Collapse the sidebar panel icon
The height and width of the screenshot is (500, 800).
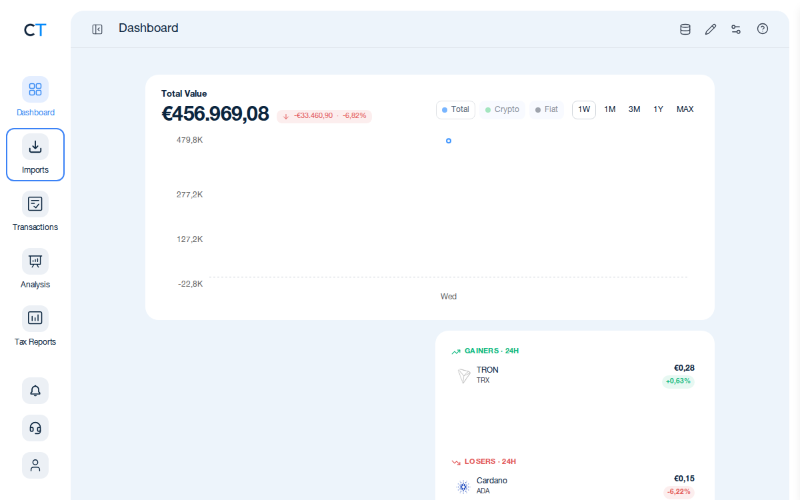tap(97, 29)
